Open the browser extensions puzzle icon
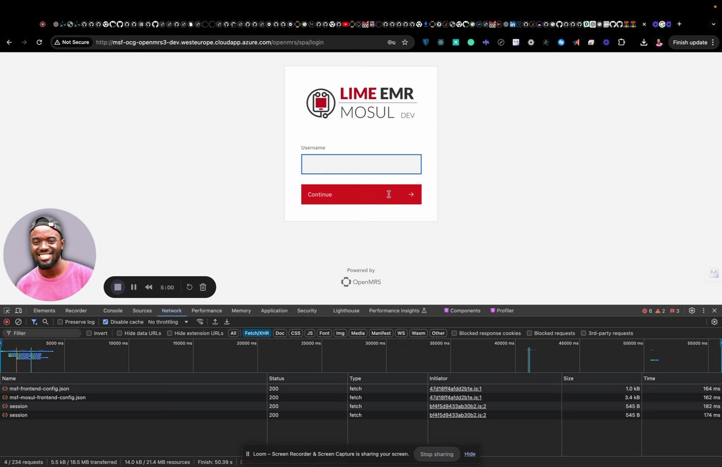722x467 pixels. (621, 42)
